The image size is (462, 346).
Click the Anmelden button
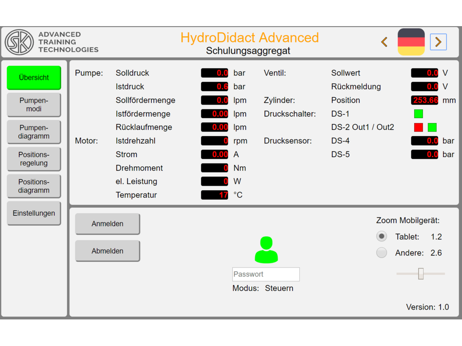107,224
